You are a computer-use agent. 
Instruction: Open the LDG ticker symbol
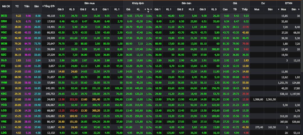[4, 133]
